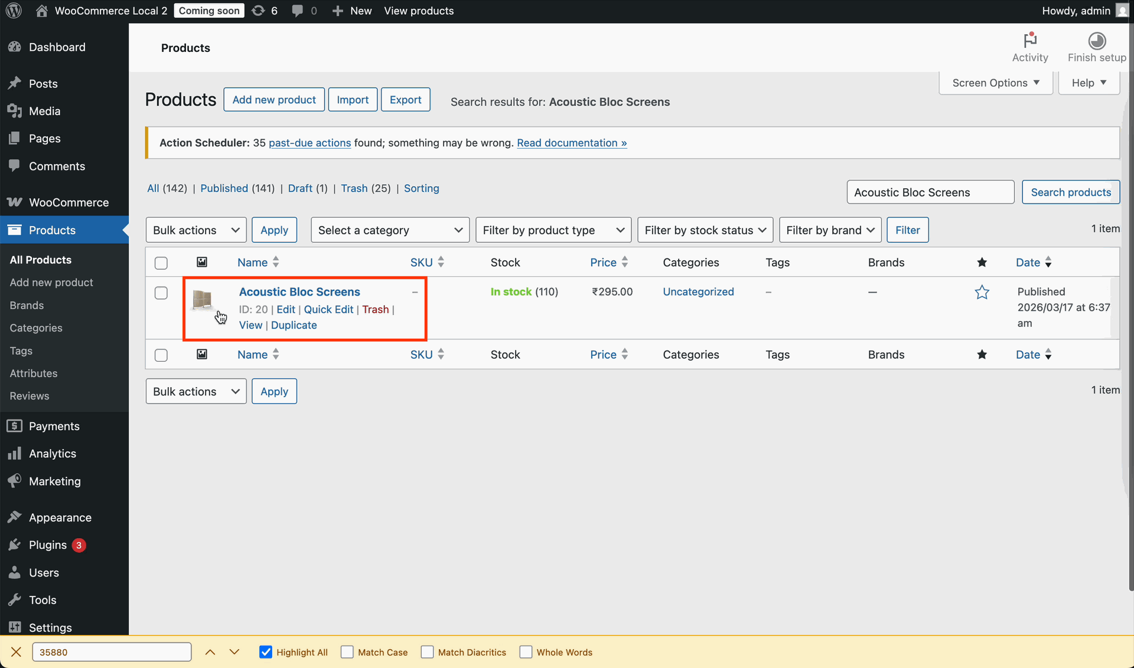Uncheck Highlight All in find bar
This screenshot has width=1134, height=668.
pos(266,652)
